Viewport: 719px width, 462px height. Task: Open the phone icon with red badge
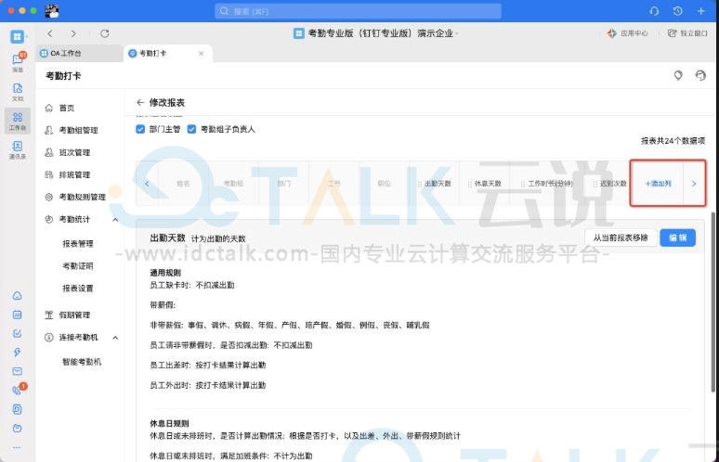point(18,390)
